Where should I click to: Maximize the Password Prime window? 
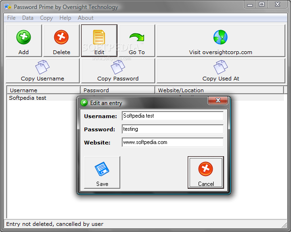coord(262,5)
